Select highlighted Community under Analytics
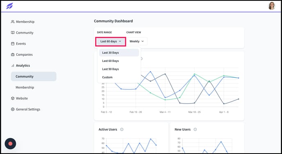The width and height of the screenshot is (282, 154). click(34, 76)
